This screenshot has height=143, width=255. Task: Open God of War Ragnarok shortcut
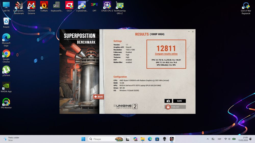pos(246,8)
